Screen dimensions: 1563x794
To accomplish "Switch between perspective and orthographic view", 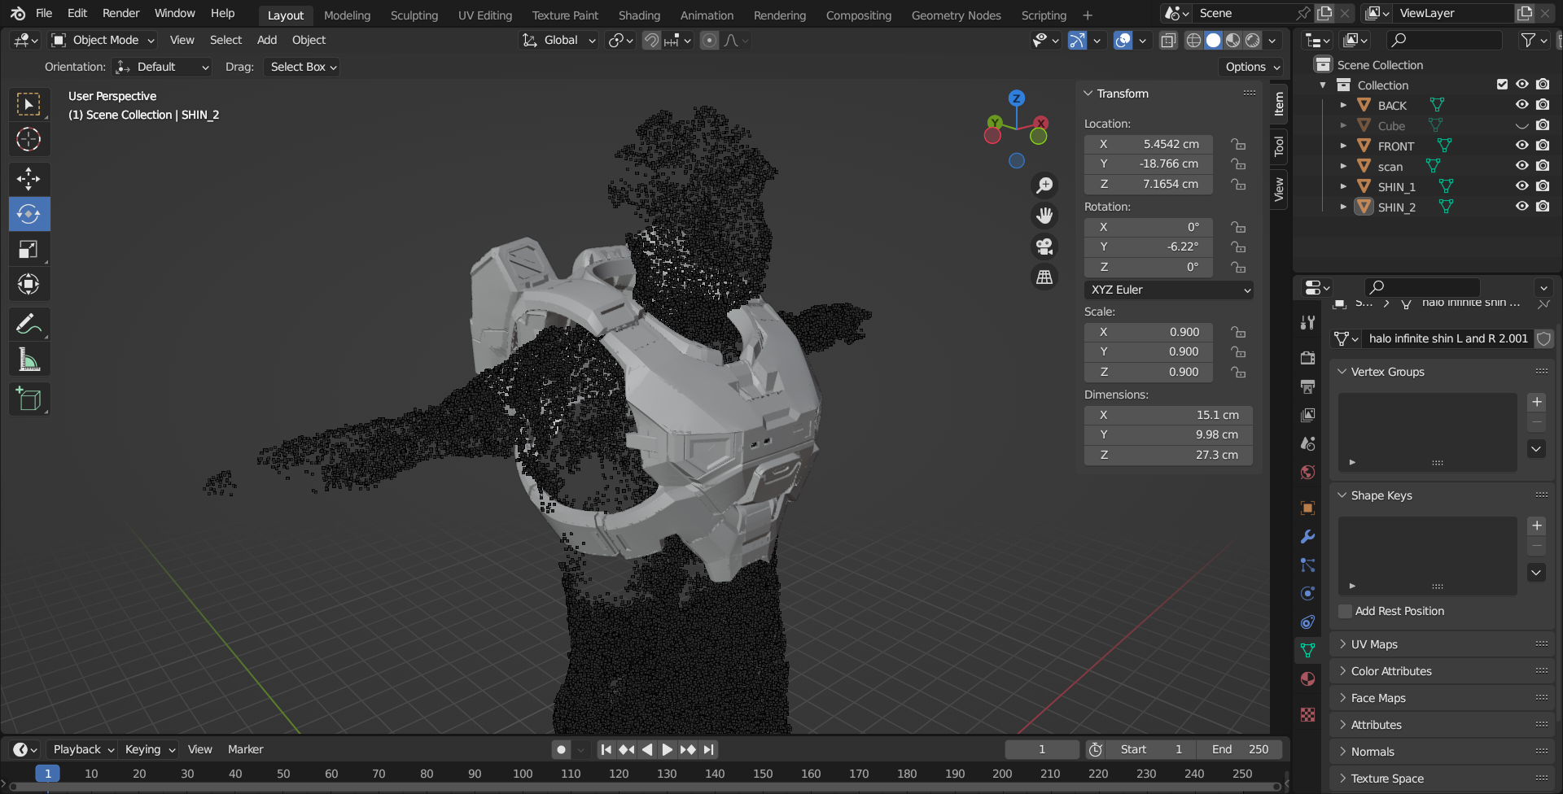I will pyautogui.click(x=1044, y=277).
